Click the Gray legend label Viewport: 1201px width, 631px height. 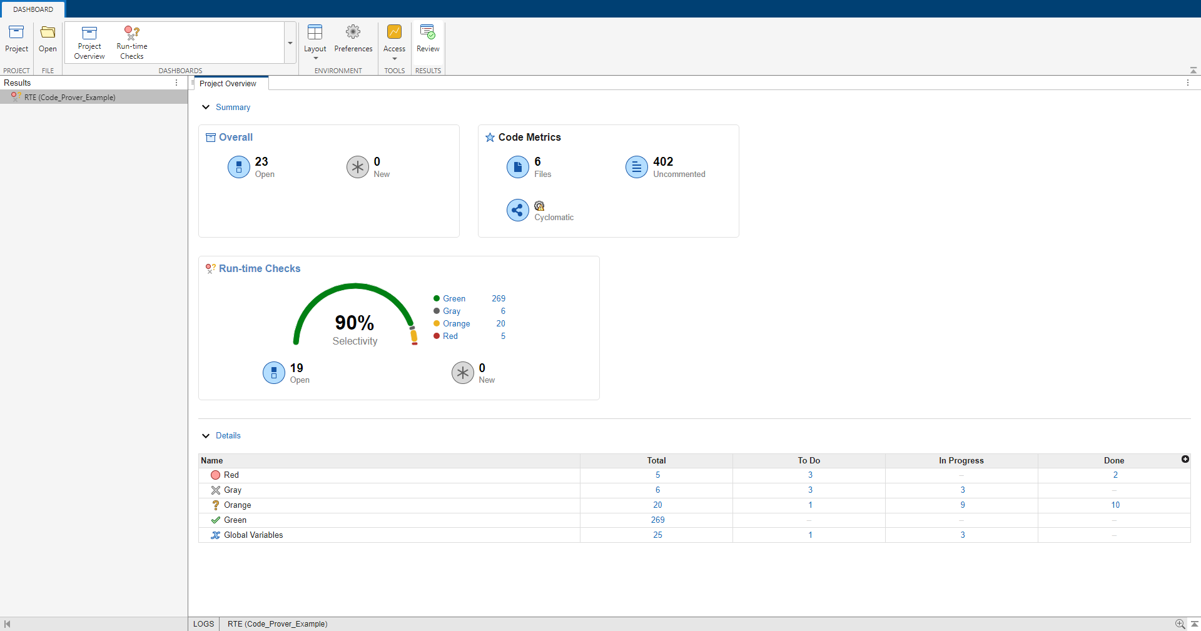[x=452, y=311]
